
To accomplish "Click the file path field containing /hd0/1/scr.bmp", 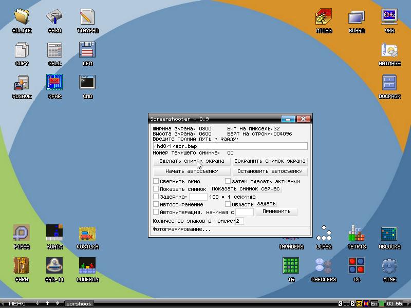I will click(230, 146).
